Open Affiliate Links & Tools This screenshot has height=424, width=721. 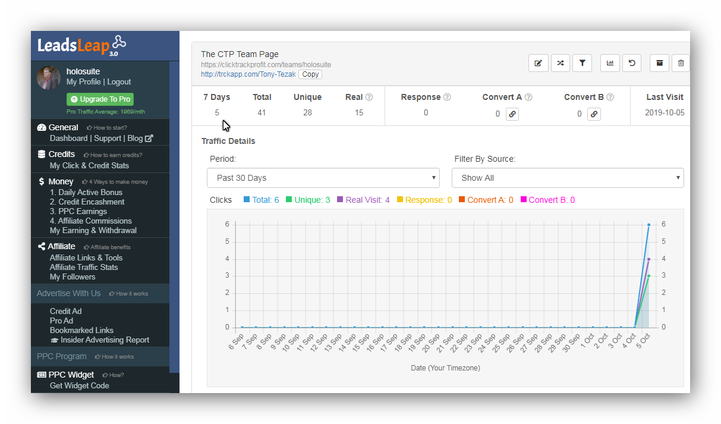86,257
